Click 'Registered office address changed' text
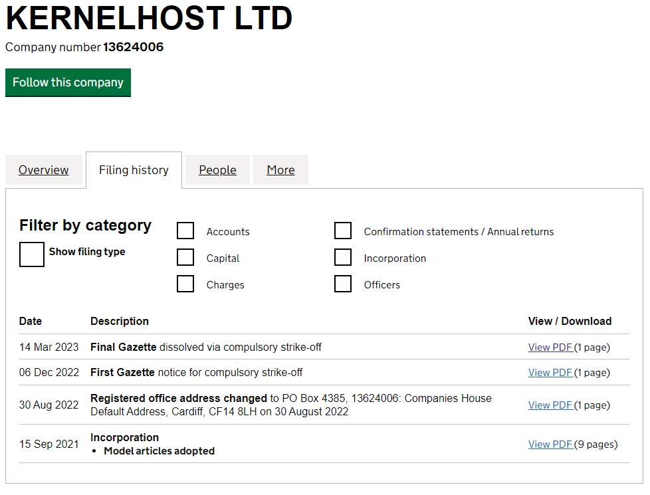 pyautogui.click(x=179, y=399)
